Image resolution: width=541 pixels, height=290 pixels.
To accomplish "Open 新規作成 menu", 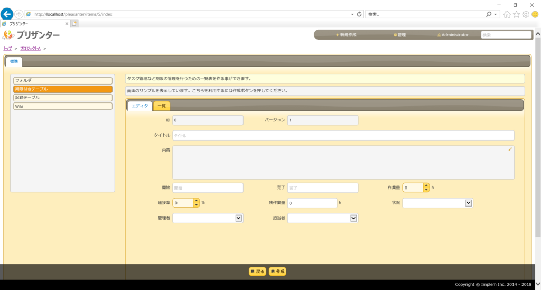I will 346,35.
